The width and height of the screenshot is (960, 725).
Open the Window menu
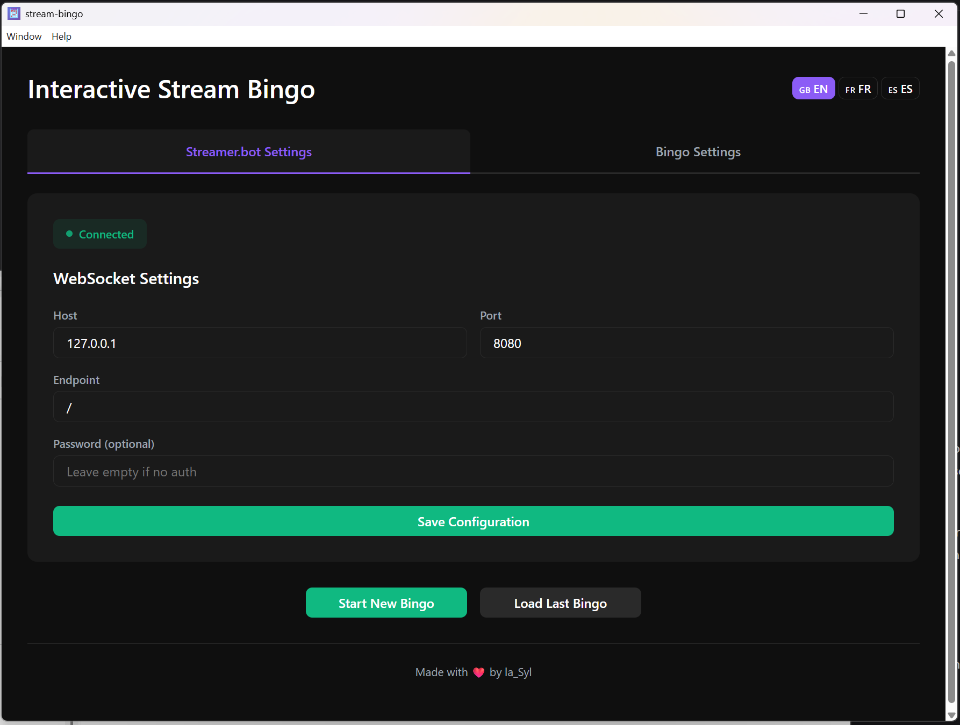point(24,37)
